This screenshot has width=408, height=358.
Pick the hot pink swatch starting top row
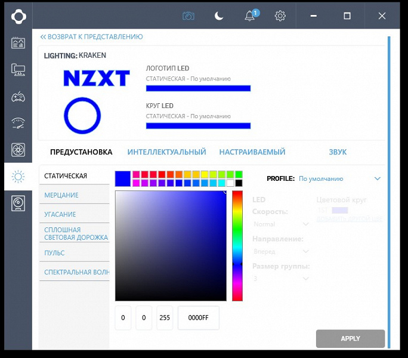tap(136, 174)
